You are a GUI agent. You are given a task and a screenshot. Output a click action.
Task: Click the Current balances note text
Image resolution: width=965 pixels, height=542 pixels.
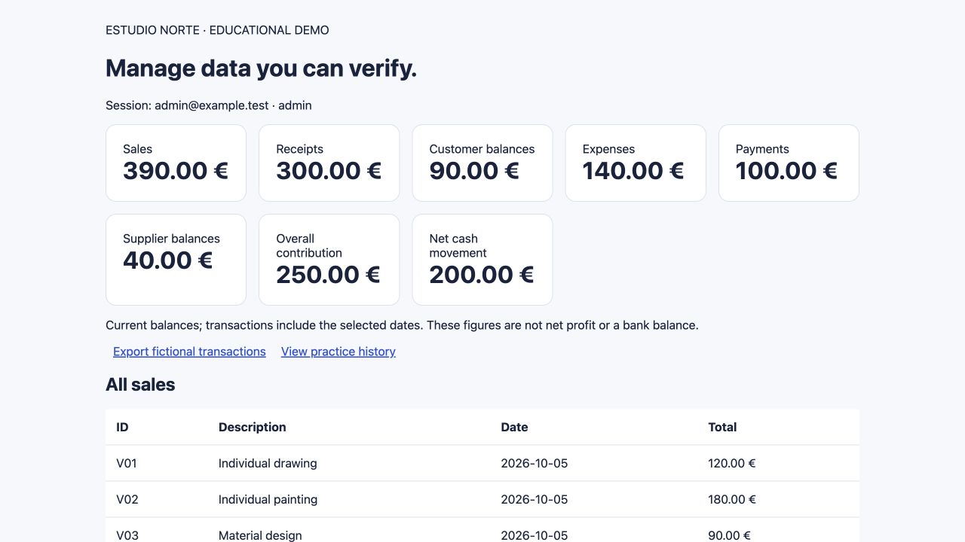(x=402, y=325)
